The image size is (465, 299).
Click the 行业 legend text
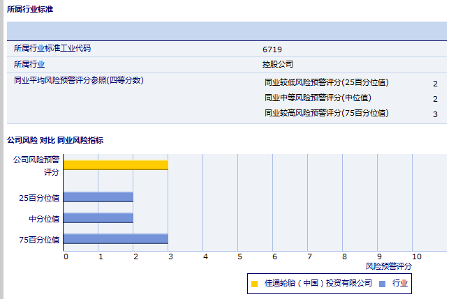(400, 284)
